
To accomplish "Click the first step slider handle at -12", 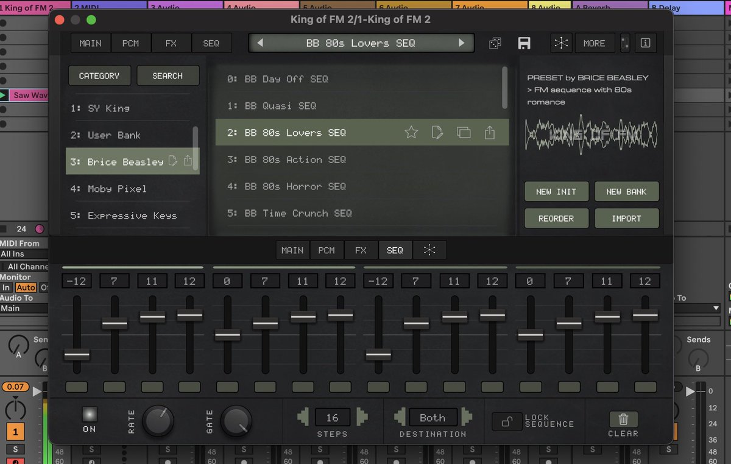I will click(x=77, y=354).
